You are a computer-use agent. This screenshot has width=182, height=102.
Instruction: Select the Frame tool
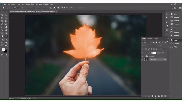(x=6, y=21)
